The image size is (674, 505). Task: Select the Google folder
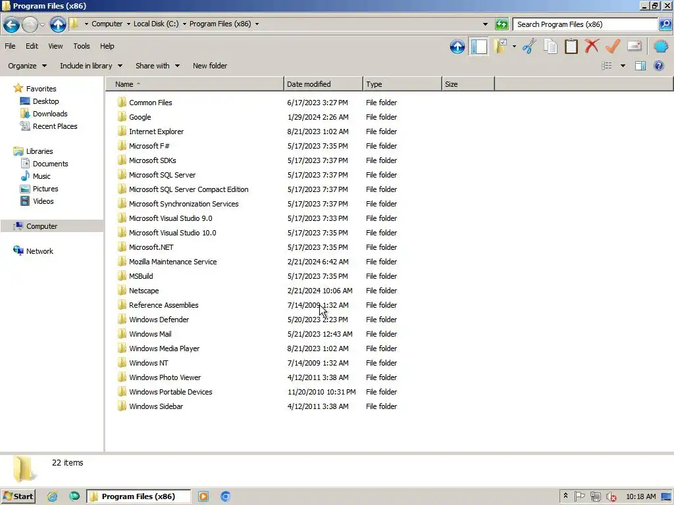(x=140, y=117)
